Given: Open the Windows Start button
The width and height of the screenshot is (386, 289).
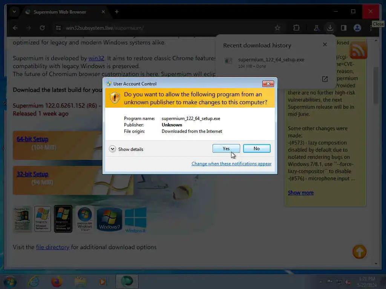Looking at the screenshot, I should click(10, 282).
